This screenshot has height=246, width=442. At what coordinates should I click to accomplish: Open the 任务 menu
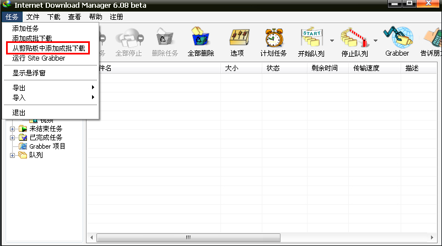12,17
